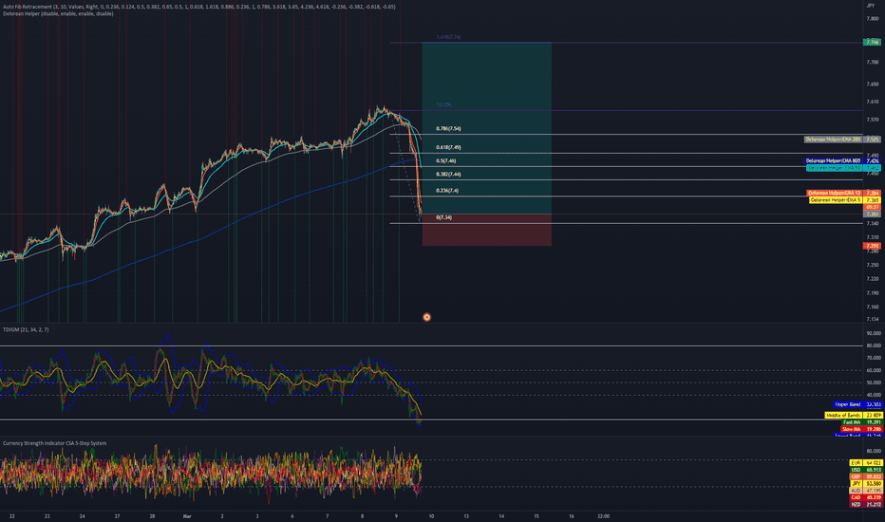This screenshot has width=885, height=522.
Task: Click the 0.618(7.49) Fibonacci level label
Action: pyautogui.click(x=448, y=147)
